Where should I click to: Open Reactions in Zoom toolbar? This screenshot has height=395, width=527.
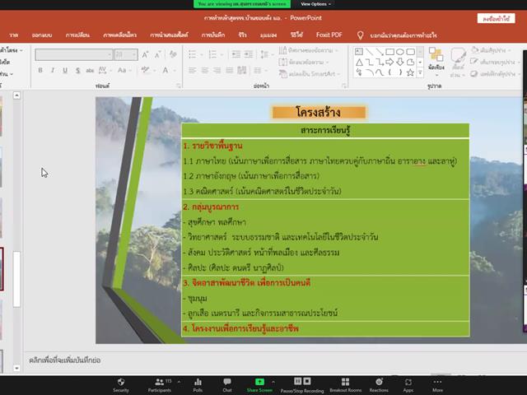pos(379,385)
